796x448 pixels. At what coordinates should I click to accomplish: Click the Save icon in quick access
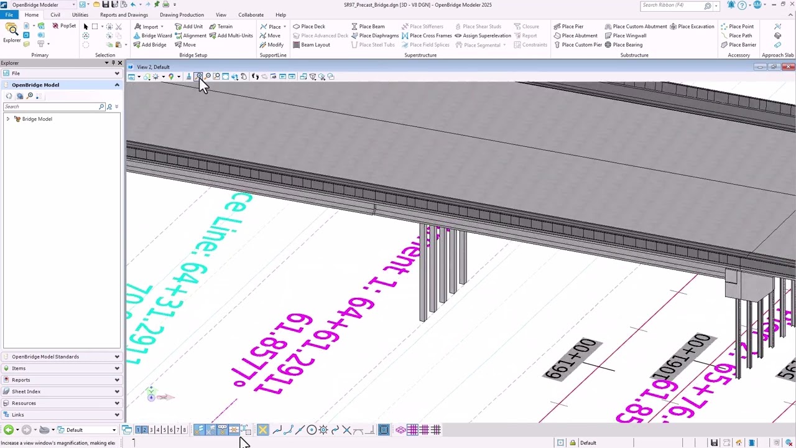106,5
